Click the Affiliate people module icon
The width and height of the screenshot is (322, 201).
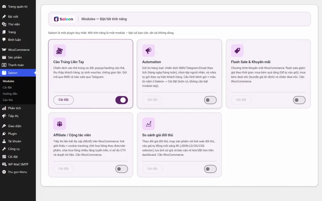coord(59,124)
